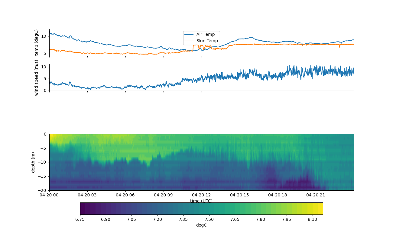Select the 'Skin Temp' legend text
The width and height of the screenshot is (393, 241).
207,41
